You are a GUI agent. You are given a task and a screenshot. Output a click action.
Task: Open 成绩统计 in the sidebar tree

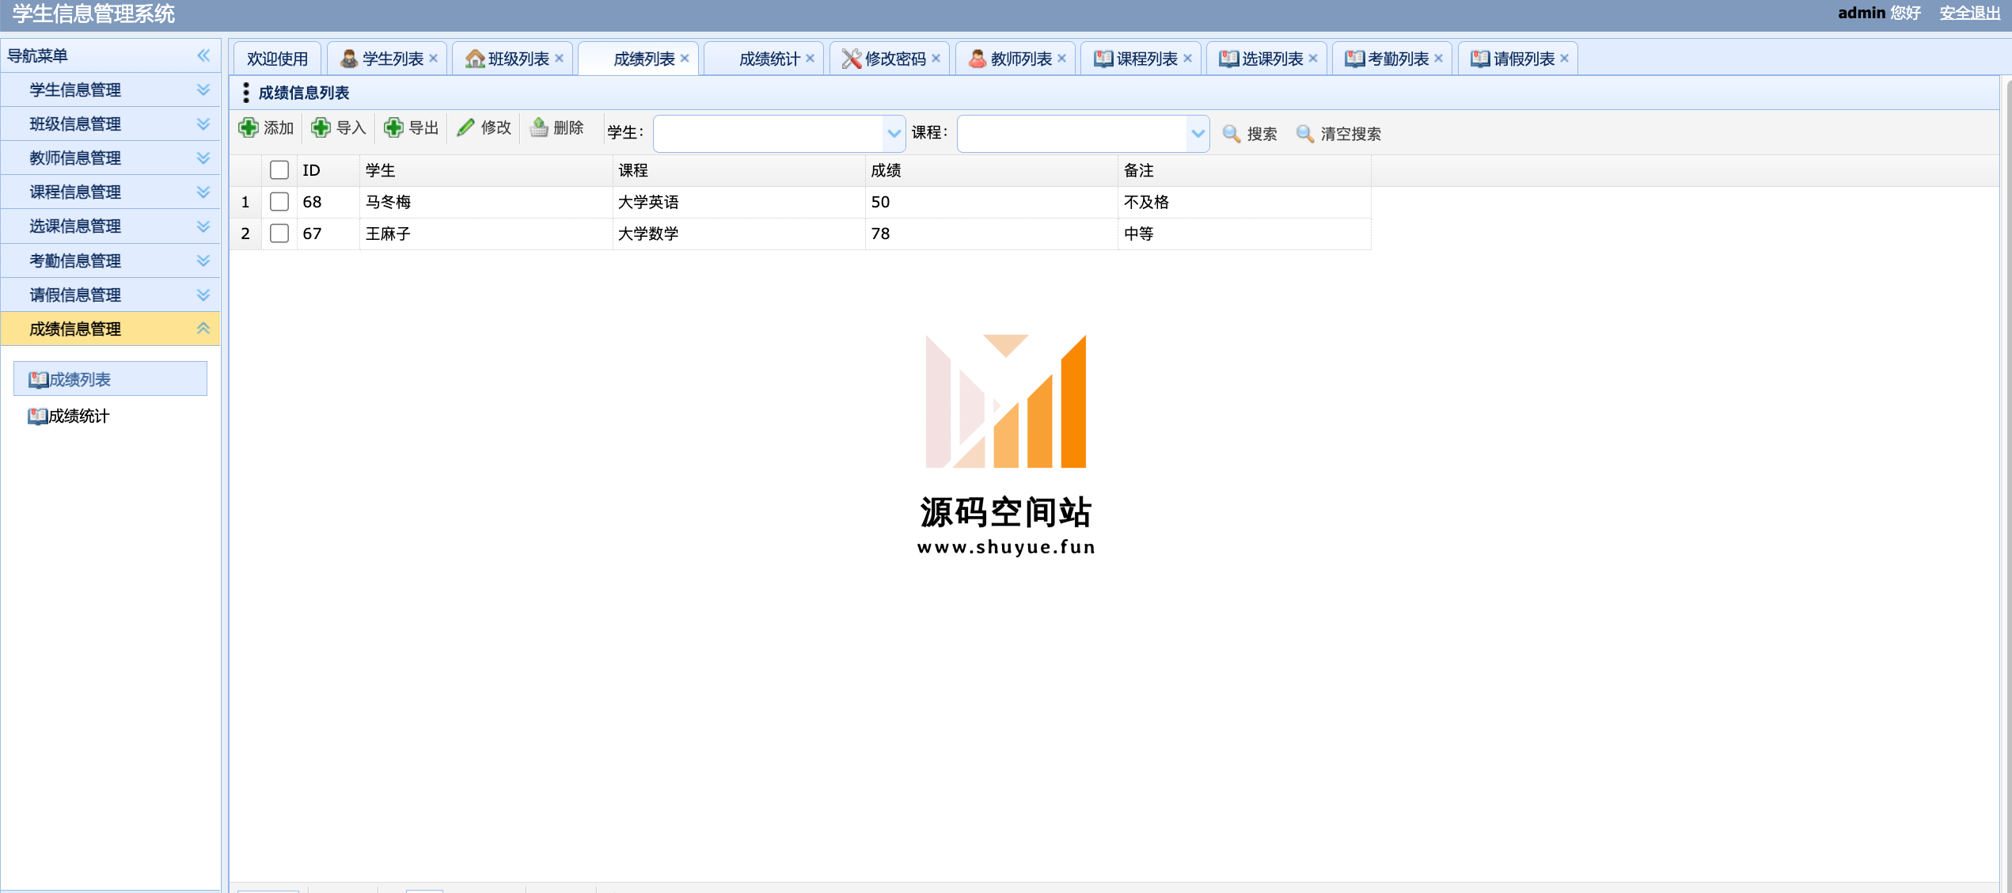78,416
